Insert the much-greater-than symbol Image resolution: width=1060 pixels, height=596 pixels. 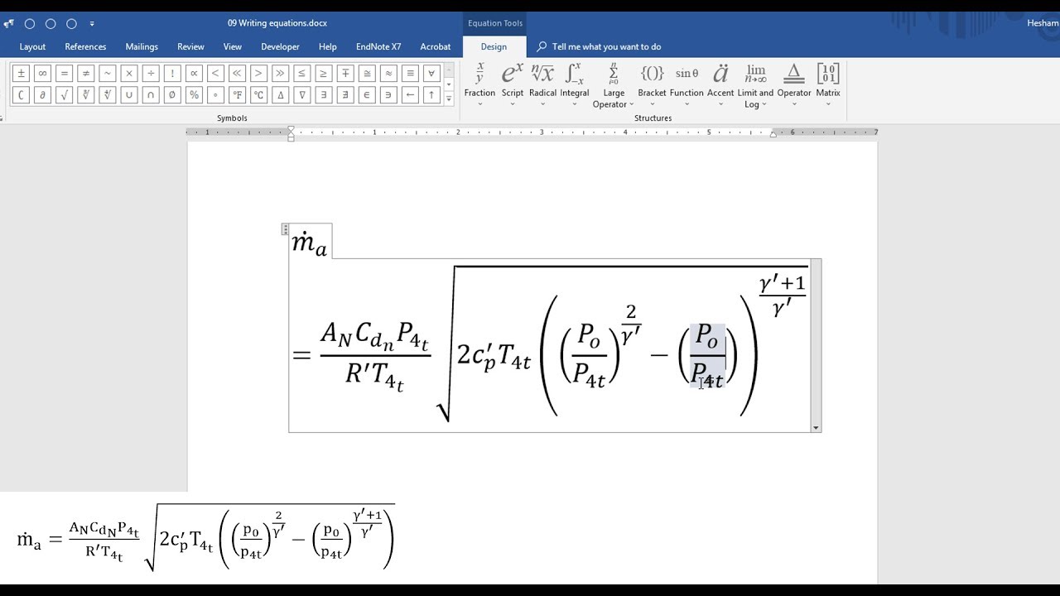280,73
